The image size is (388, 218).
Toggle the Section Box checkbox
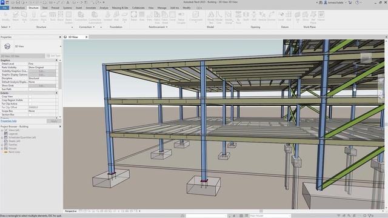[x=30, y=114]
